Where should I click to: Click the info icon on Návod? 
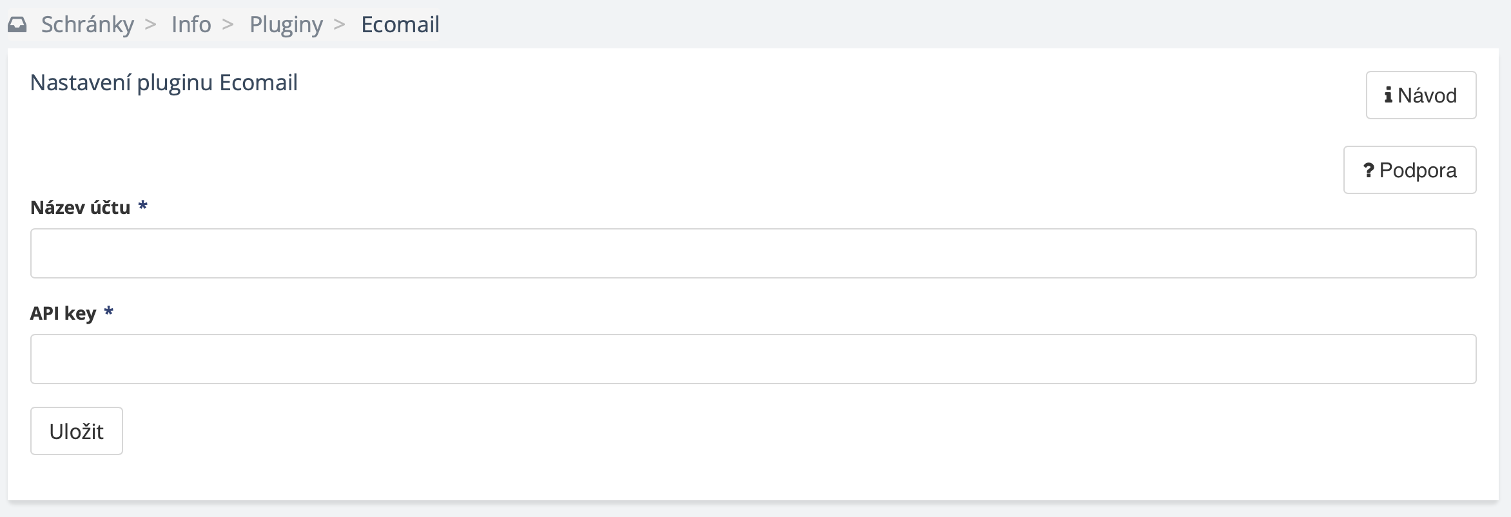tap(1388, 95)
